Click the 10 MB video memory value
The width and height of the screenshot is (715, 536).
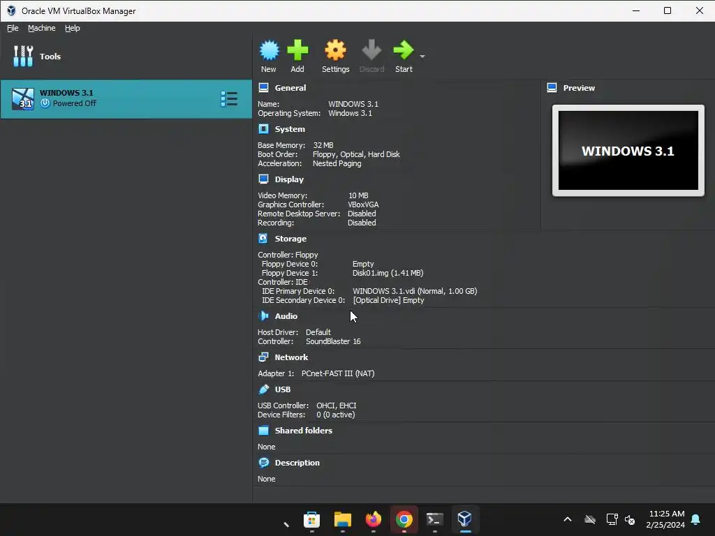tap(358, 195)
